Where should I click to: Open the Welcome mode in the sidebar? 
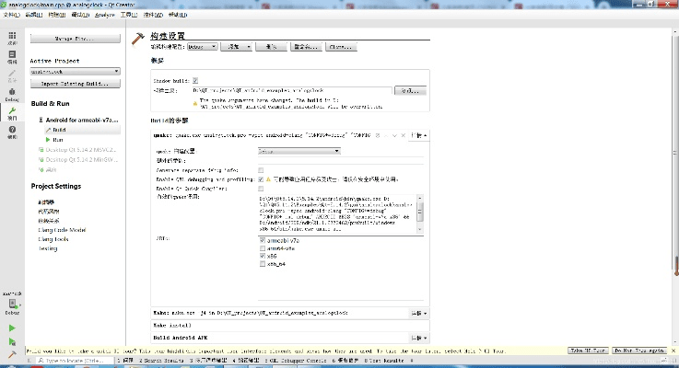tap(12, 38)
